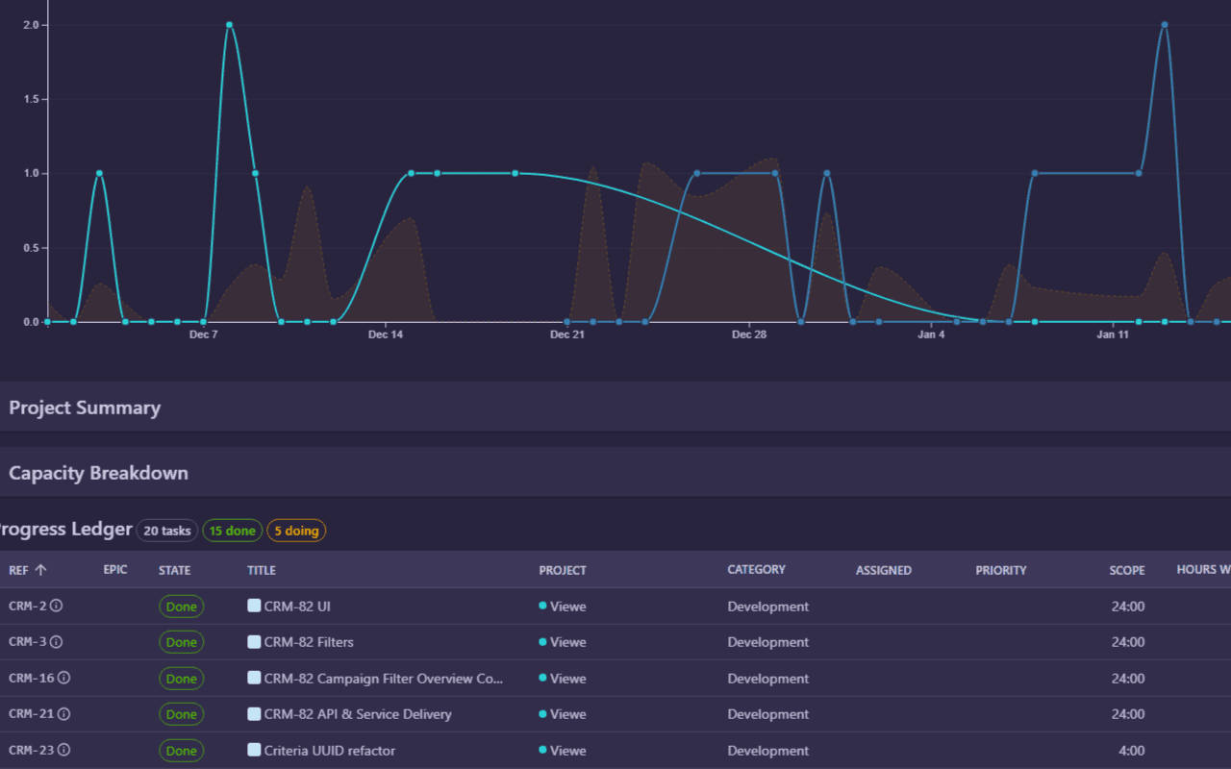Image resolution: width=1231 pixels, height=769 pixels.
Task: Click the 20 tasks count badge
Action: click(x=166, y=530)
